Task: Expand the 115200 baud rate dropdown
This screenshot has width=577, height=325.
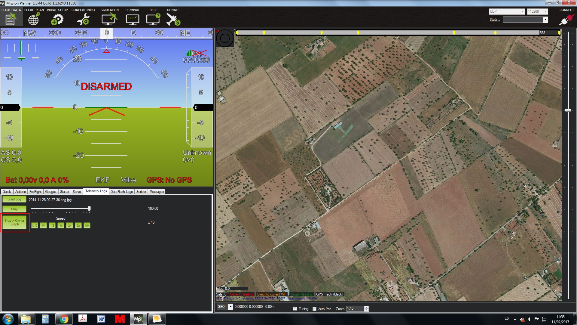Action: [545, 11]
